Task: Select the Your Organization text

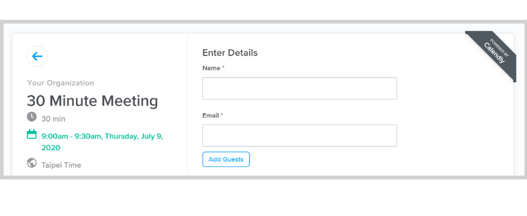Action: tap(60, 83)
